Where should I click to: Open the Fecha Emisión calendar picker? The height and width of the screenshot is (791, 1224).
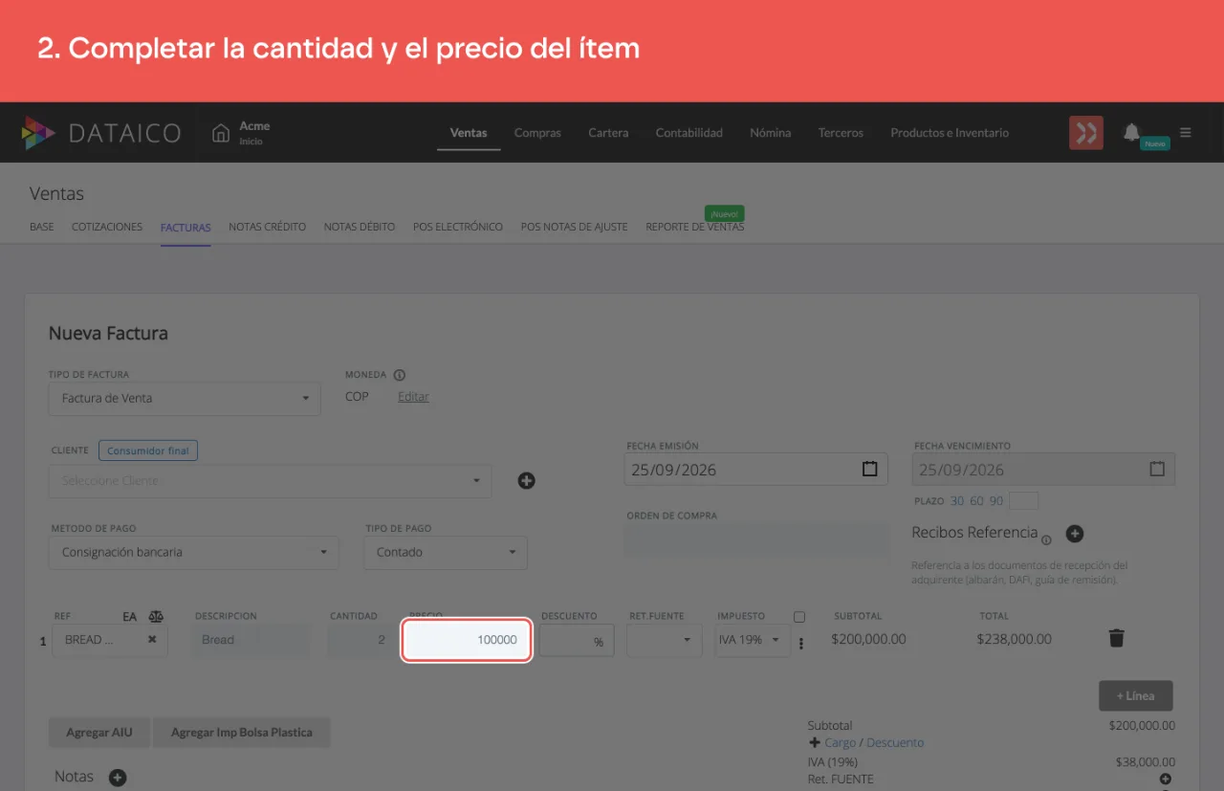[x=869, y=470]
